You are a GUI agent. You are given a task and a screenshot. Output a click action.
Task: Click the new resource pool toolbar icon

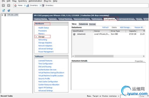click(x=9, y=10)
